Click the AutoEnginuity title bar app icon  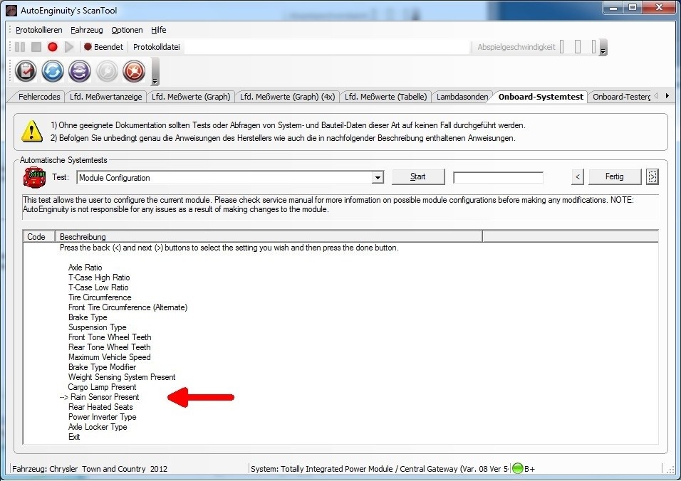(x=11, y=10)
